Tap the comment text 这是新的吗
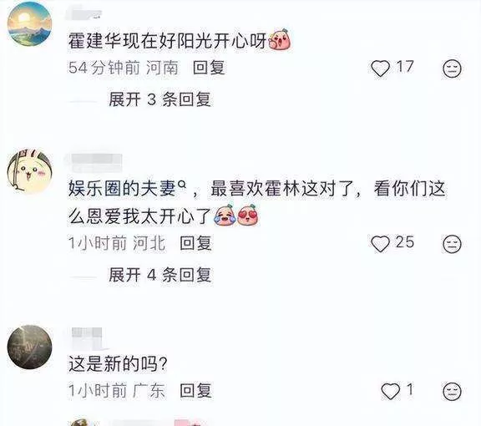The image size is (481, 426). pos(118,364)
